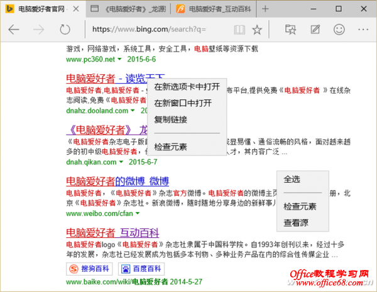The width and height of the screenshot is (377, 292).
Task: Select 在新选项卡中打开 from context menu
Action: pos(187,87)
